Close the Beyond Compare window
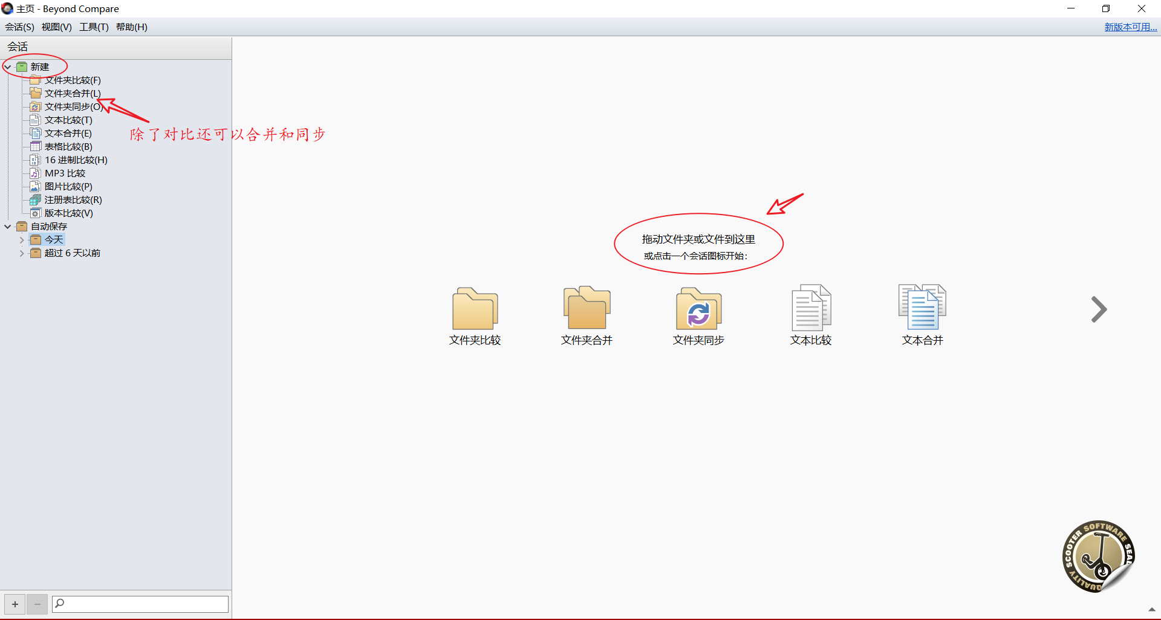 pyautogui.click(x=1142, y=8)
